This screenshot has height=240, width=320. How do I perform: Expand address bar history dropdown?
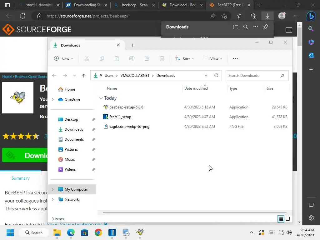(206, 76)
